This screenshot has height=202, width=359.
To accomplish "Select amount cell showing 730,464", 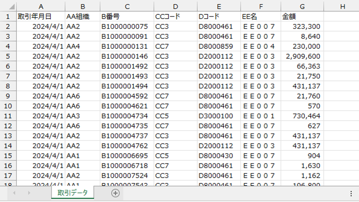I will pyautogui.click(x=302, y=116).
